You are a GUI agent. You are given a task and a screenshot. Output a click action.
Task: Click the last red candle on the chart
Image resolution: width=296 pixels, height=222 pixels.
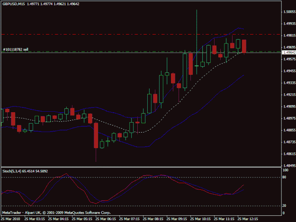click(x=244, y=46)
